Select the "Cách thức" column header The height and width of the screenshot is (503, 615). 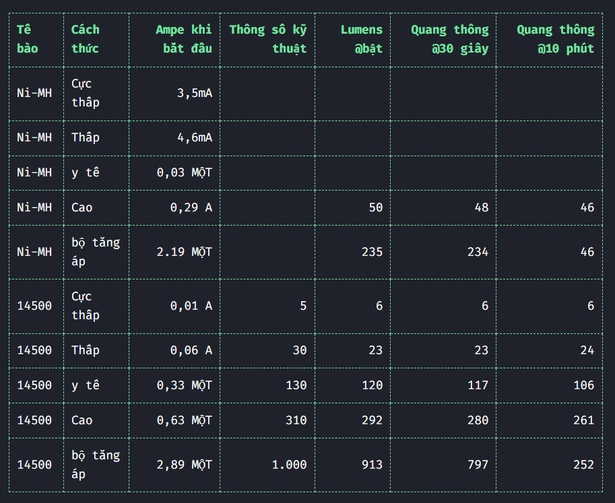point(86,39)
